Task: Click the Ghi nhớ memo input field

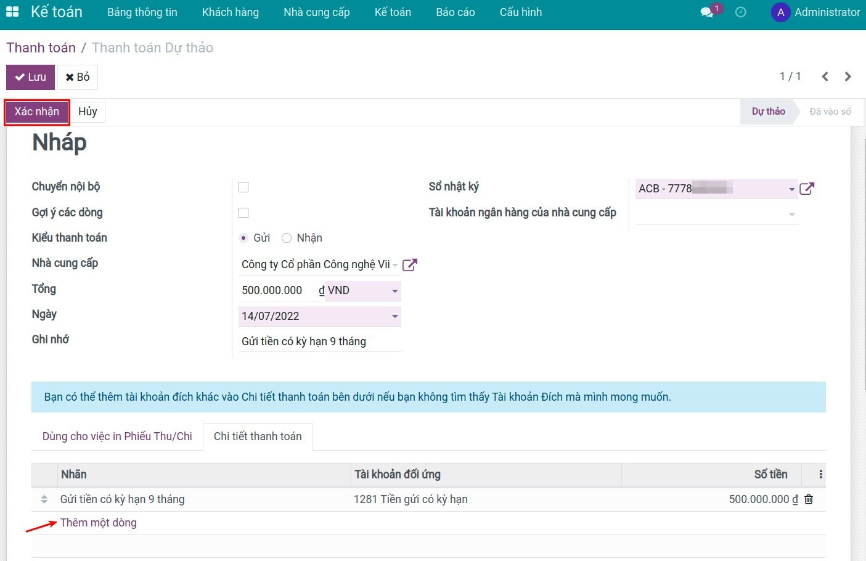Action: tap(319, 342)
